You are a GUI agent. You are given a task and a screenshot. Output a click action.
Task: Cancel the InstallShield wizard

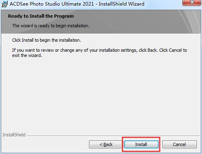click(x=180, y=144)
